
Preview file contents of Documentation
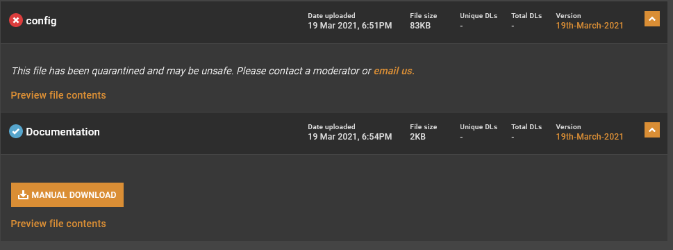pos(58,224)
